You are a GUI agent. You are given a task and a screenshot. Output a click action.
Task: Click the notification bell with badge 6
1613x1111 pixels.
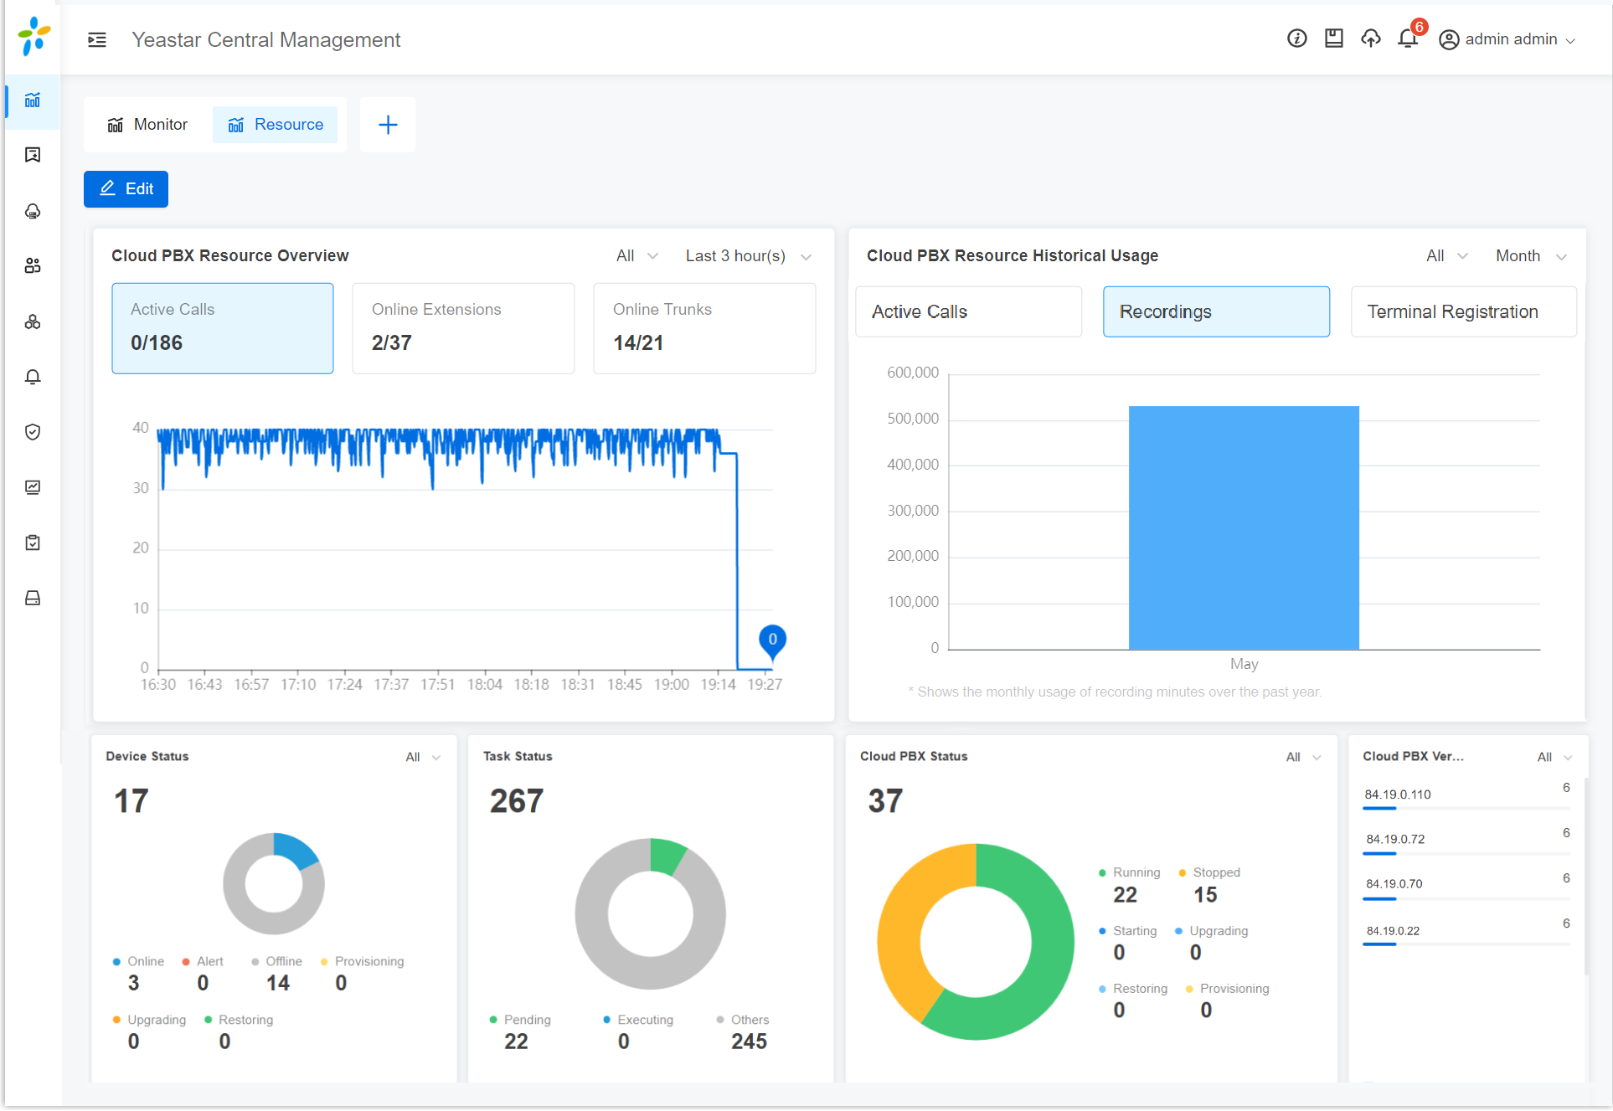tap(1408, 39)
